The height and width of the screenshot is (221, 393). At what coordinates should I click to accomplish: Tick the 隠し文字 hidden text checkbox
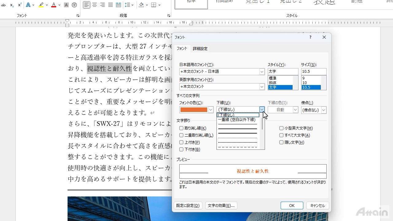(281, 142)
